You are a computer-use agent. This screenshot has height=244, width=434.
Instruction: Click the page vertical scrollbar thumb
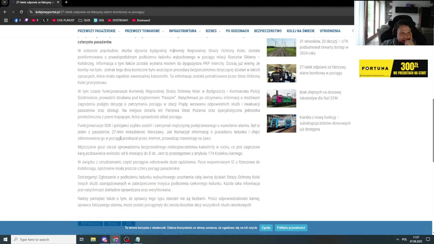tap(432, 130)
